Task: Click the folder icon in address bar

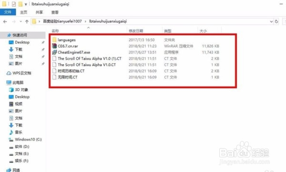Action: (34, 21)
